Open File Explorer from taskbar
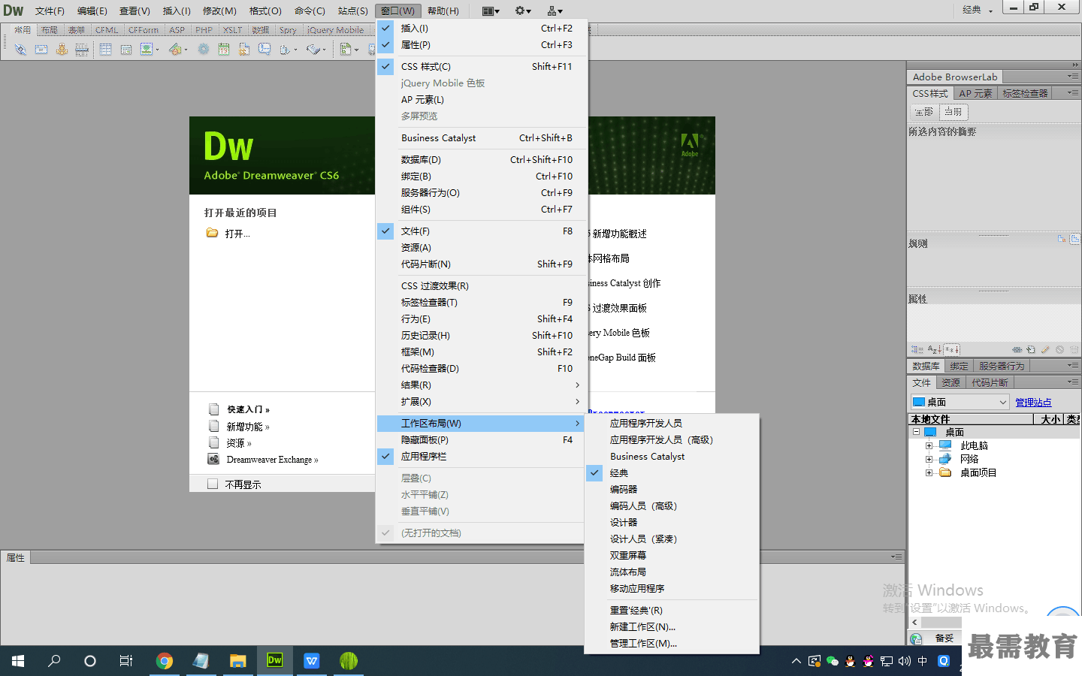This screenshot has width=1082, height=676. [238, 661]
